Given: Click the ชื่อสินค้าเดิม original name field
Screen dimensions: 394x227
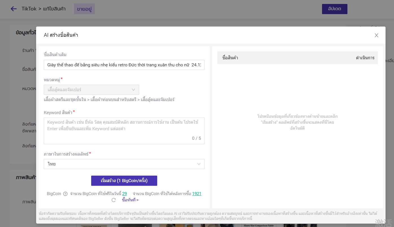Looking at the screenshot, I should (x=124, y=65).
